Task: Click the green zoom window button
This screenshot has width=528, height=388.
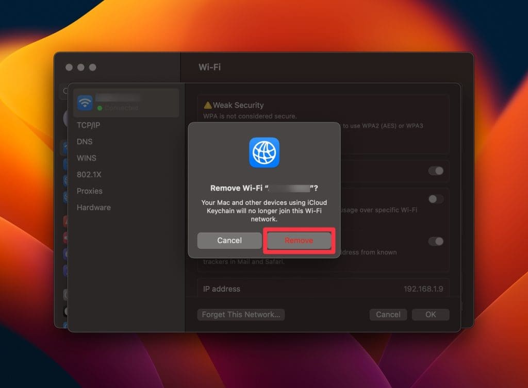Action: 93,68
